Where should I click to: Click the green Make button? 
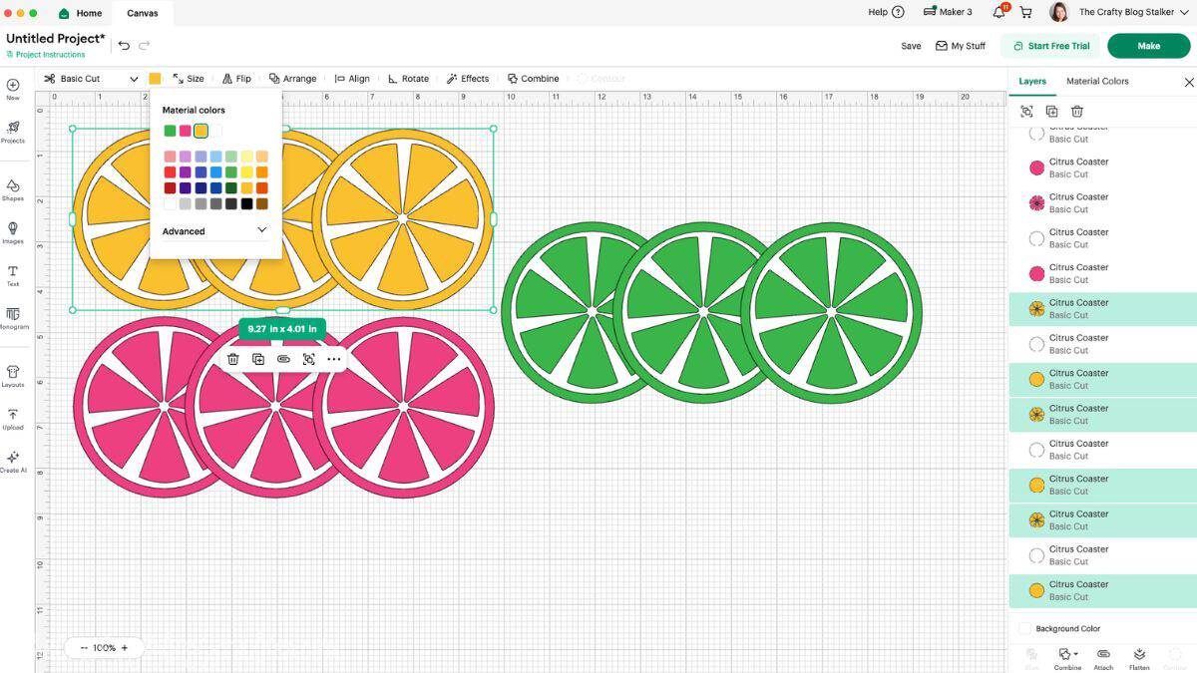point(1148,46)
